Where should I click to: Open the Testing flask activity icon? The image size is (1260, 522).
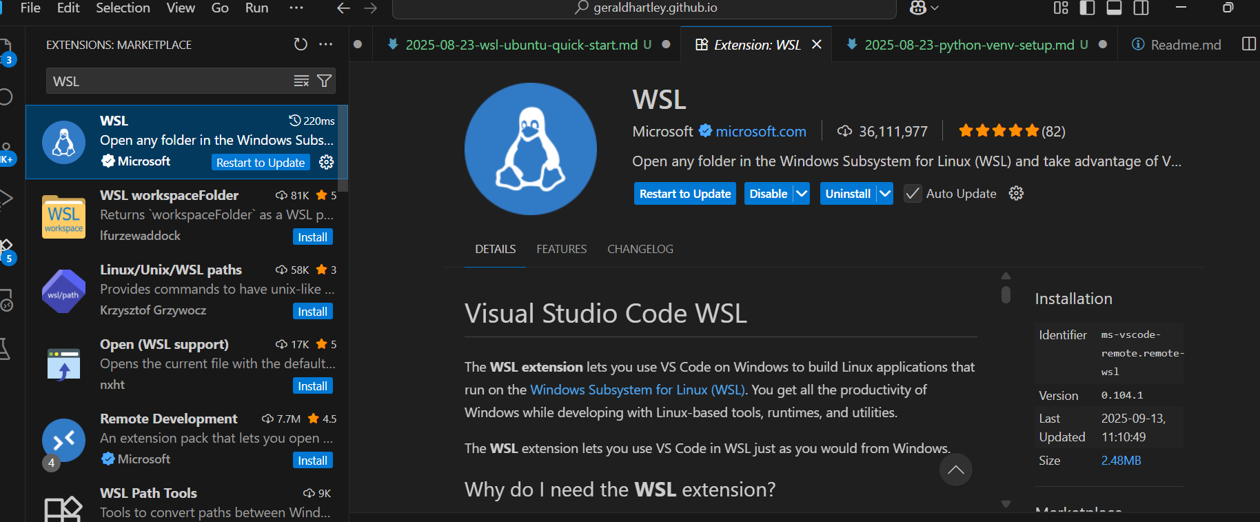tap(5, 349)
